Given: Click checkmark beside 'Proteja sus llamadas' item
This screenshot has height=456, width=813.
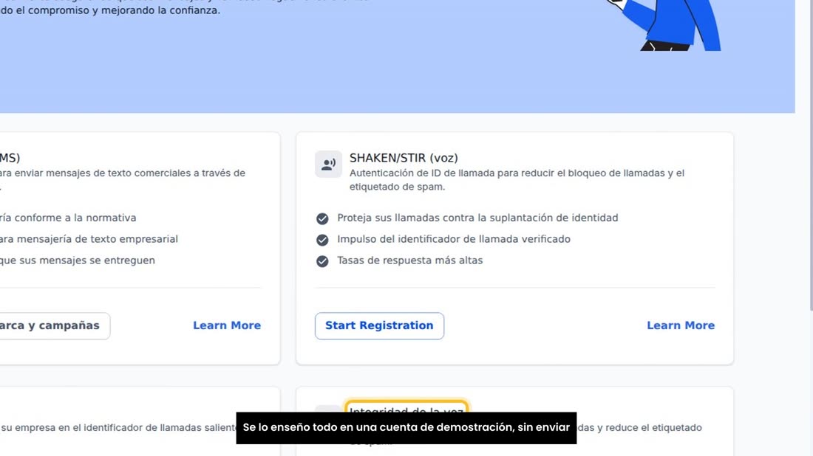Looking at the screenshot, I should [322, 218].
